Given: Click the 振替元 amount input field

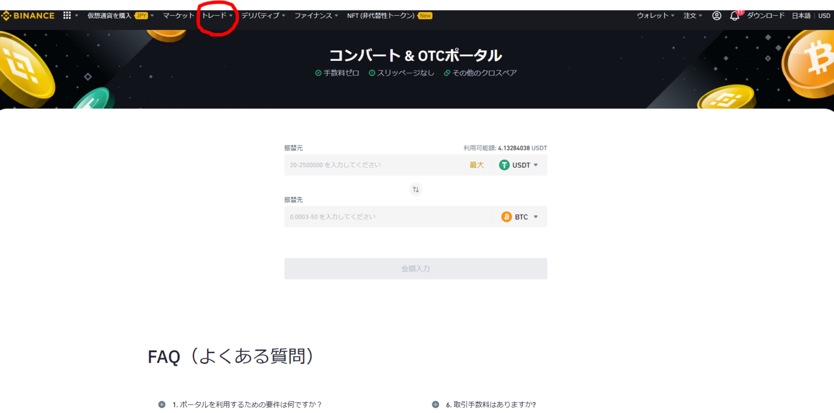Looking at the screenshot, I should click(x=375, y=165).
